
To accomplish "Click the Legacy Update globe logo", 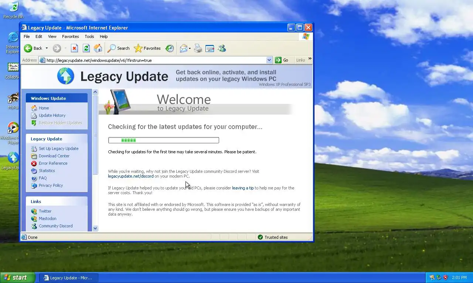I will (66, 76).
